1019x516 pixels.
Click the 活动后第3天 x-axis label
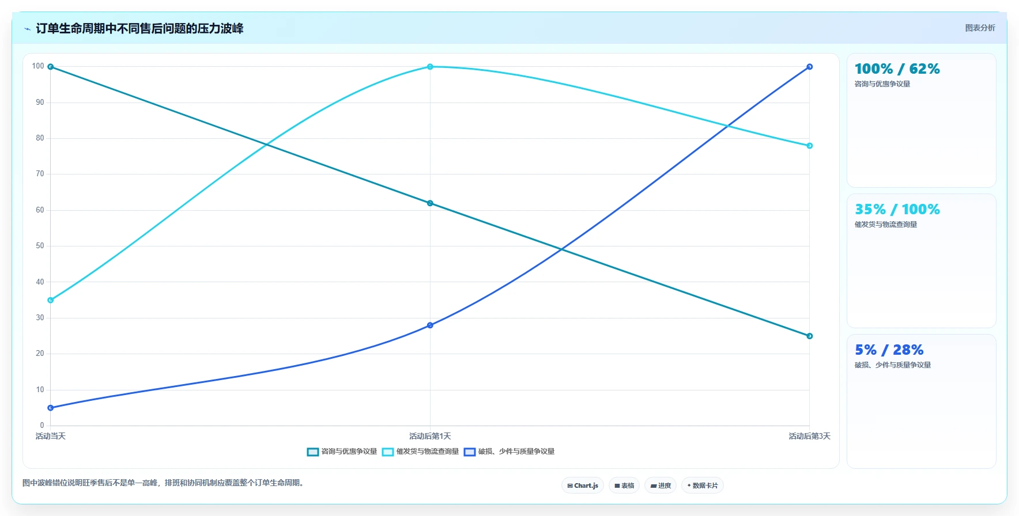(809, 436)
